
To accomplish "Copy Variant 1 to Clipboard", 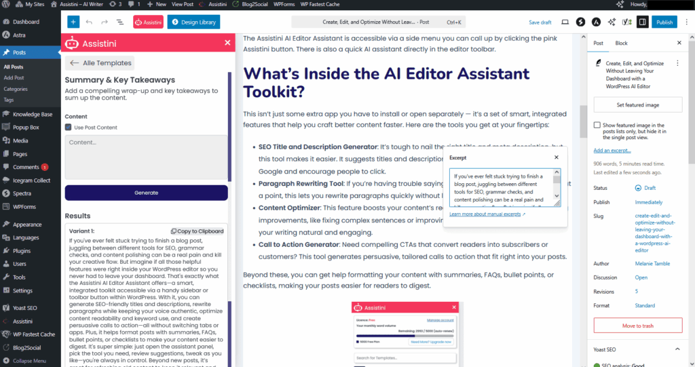I will click(198, 231).
